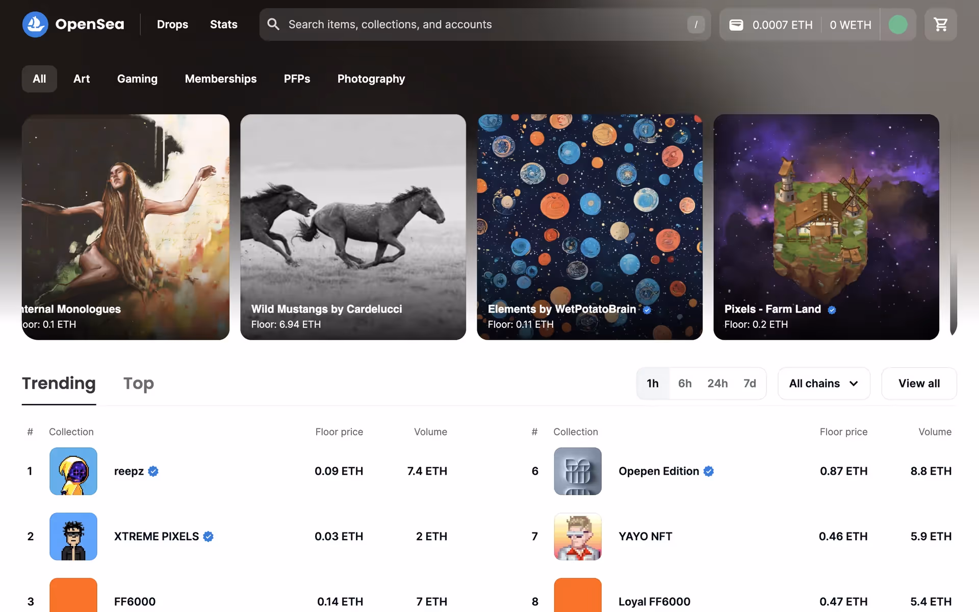Image resolution: width=979 pixels, height=612 pixels.
Task: Open Wild Mustangs by Cardelucci card
Action: pos(353,227)
